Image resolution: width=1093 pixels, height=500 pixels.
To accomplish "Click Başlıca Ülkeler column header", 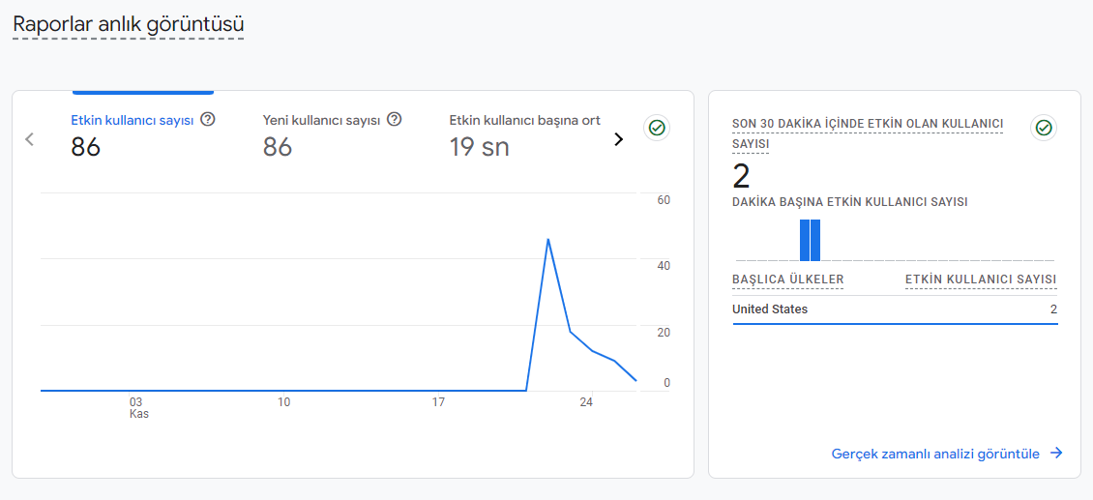I will [x=788, y=279].
